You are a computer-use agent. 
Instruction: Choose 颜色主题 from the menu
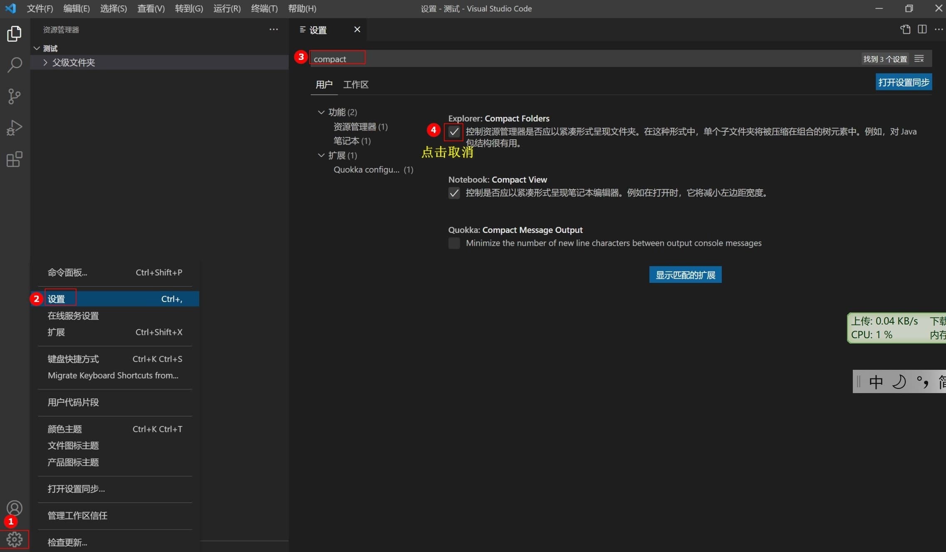point(115,429)
